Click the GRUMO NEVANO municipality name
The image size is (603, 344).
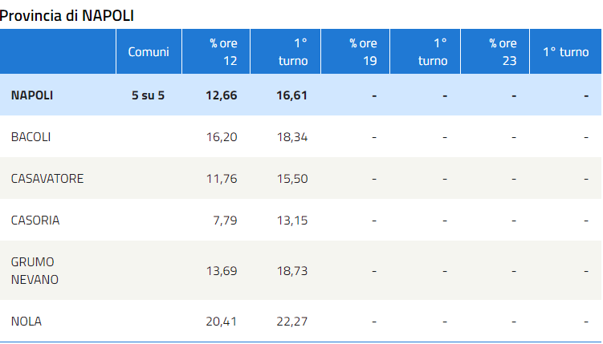pos(35,270)
